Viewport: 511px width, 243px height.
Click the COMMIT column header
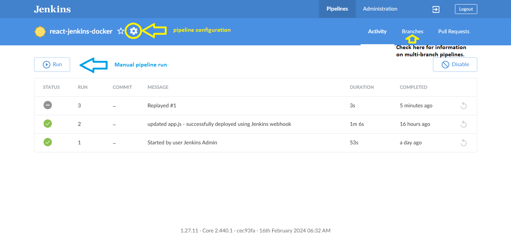pyautogui.click(x=122, y=87)
